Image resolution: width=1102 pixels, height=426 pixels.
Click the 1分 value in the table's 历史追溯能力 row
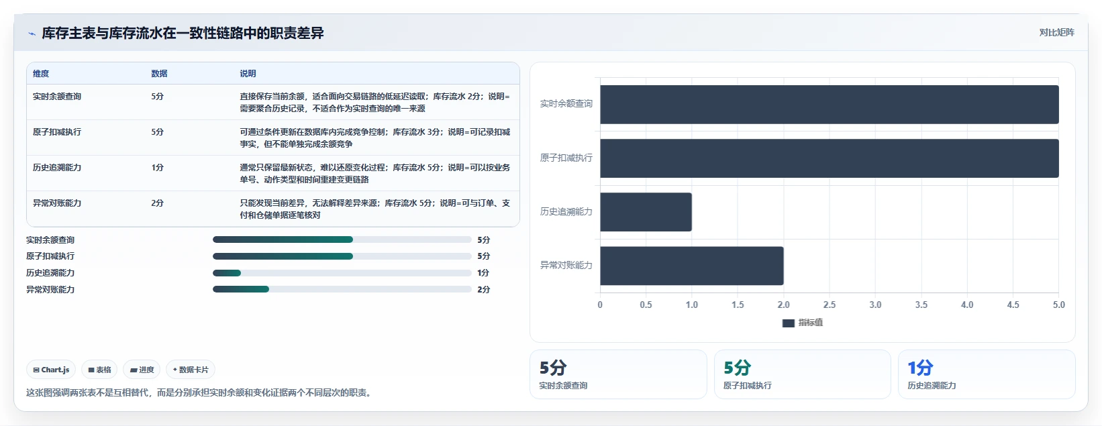pyautogui.click(x=157, y=168)
